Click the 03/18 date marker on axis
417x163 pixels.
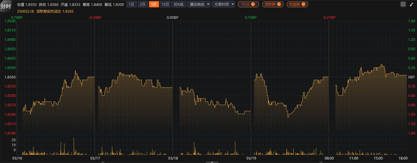click(173, 158)
